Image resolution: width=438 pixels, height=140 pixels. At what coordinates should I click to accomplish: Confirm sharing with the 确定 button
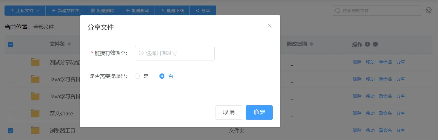point(259,113)
